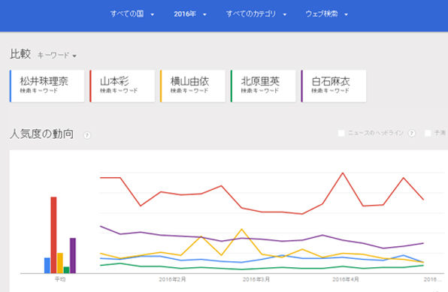Select the 松井珠理奈 keyword card

47,86
